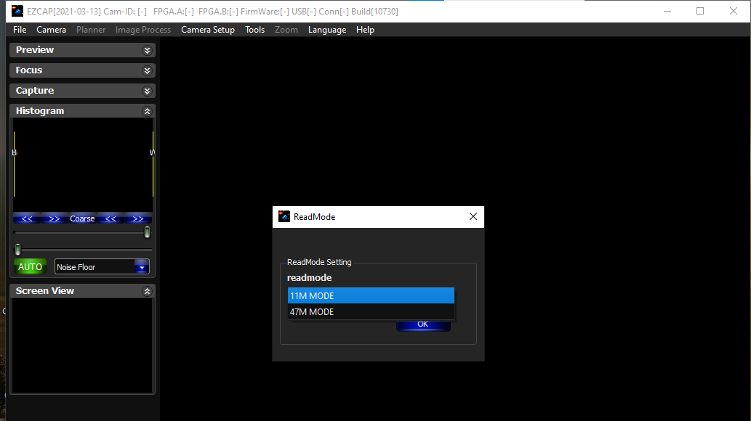Click the Preview panel header
Image resolution: width=751 pixels, height=421 pixels.
coord(82,50)
